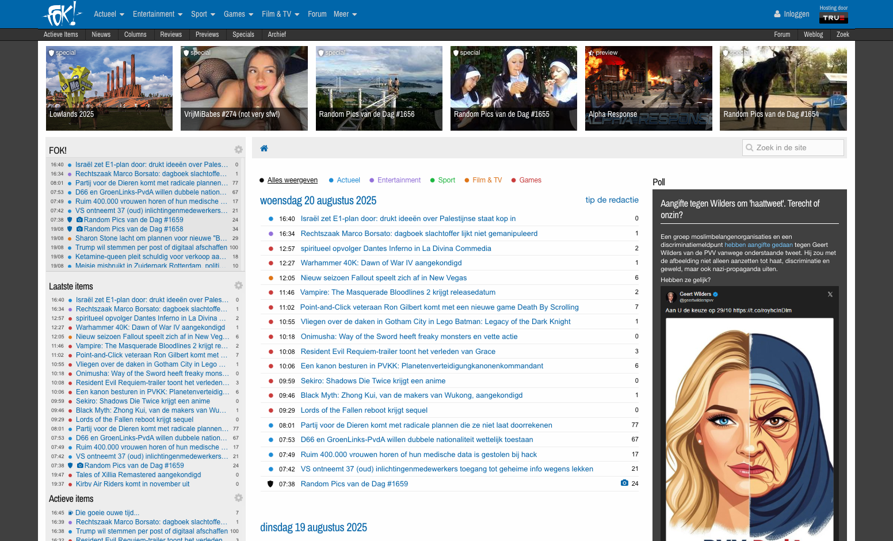Click the home icon in breadcrumb bar
Screen dimensions: 893x541
click(264, 148)
